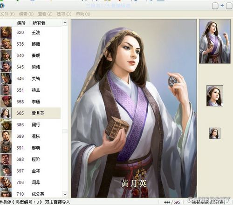
Task: Click the list scrollbar thumb
Action: [65, 131]
